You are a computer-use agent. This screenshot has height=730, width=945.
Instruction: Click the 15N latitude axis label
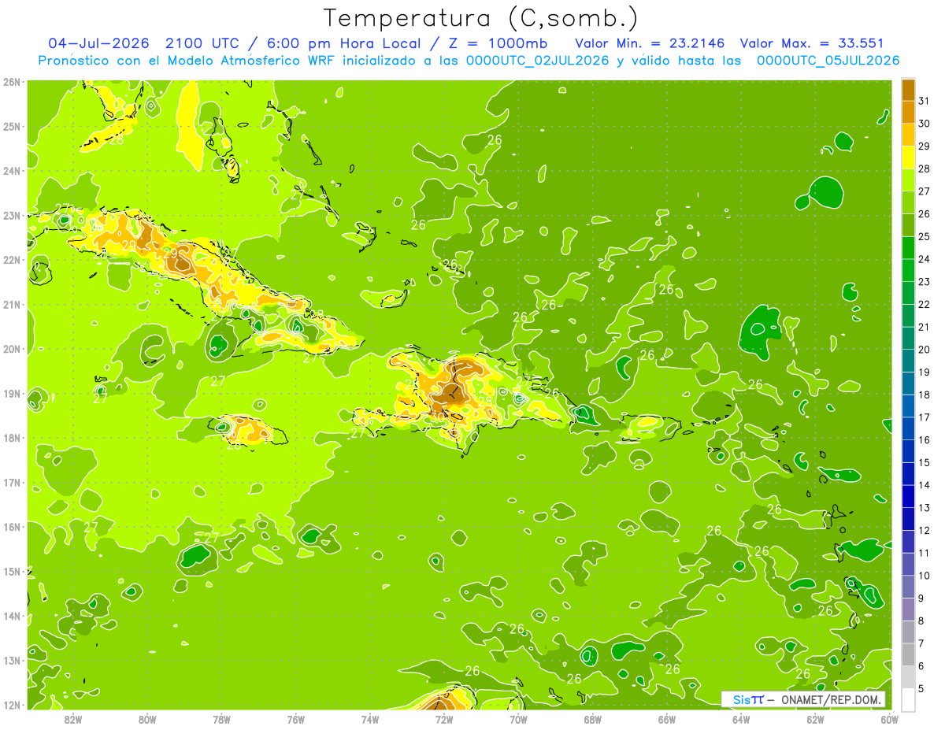(13, 571)
